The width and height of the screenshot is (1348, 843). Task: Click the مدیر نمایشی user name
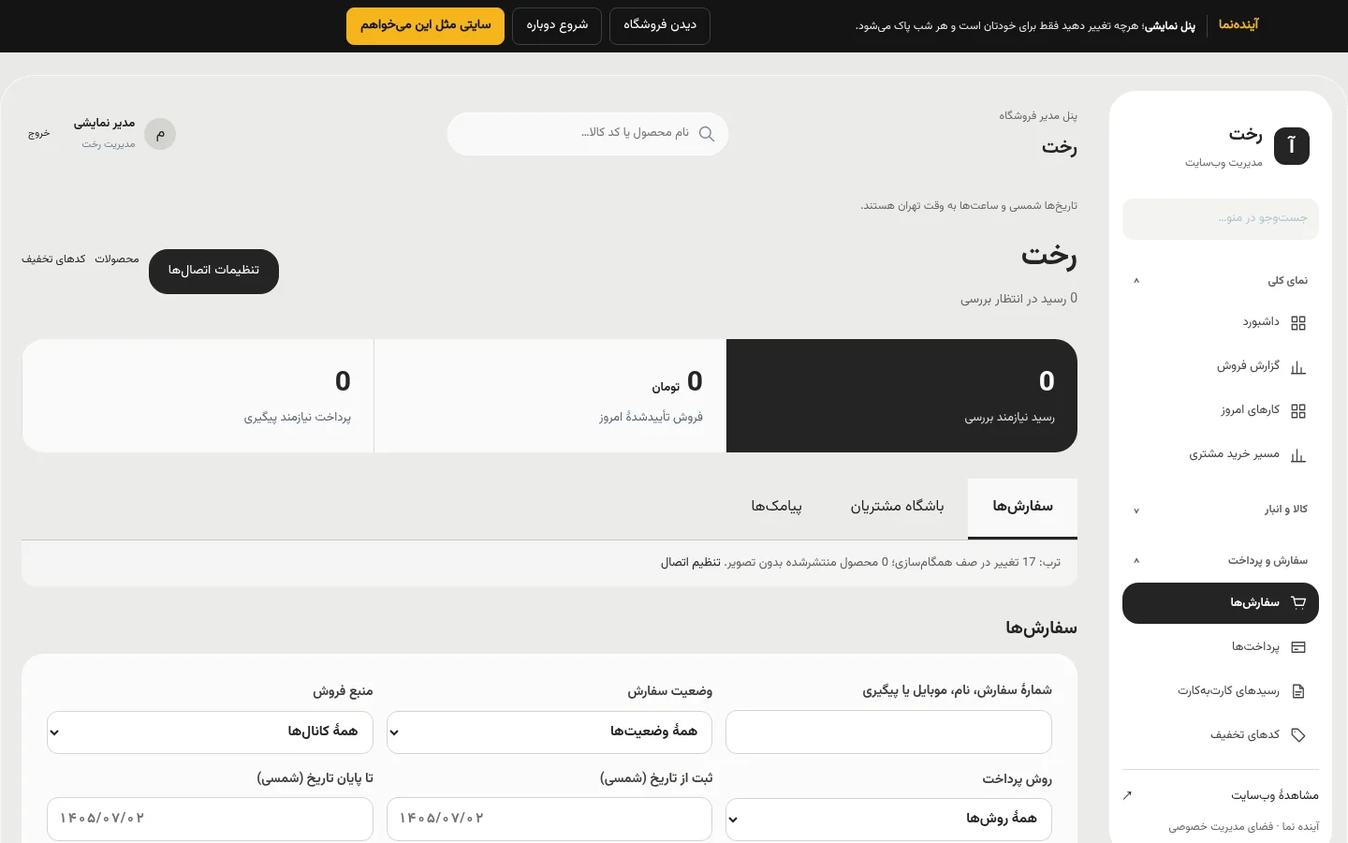click(104, 124)
